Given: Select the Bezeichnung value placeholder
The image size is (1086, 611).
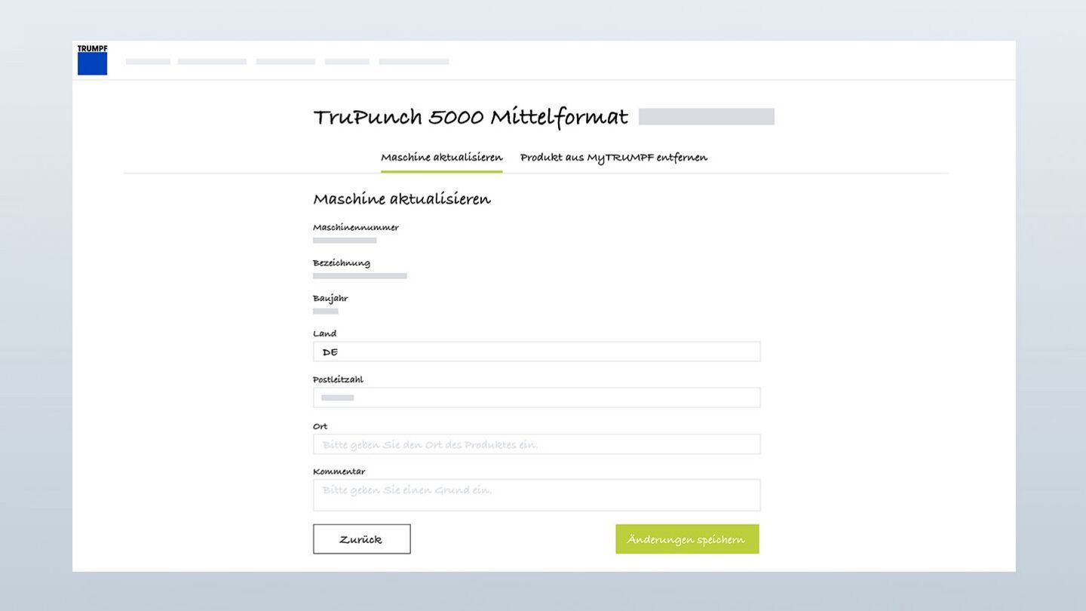Looking at the screenshot, I should coord(360,275).
